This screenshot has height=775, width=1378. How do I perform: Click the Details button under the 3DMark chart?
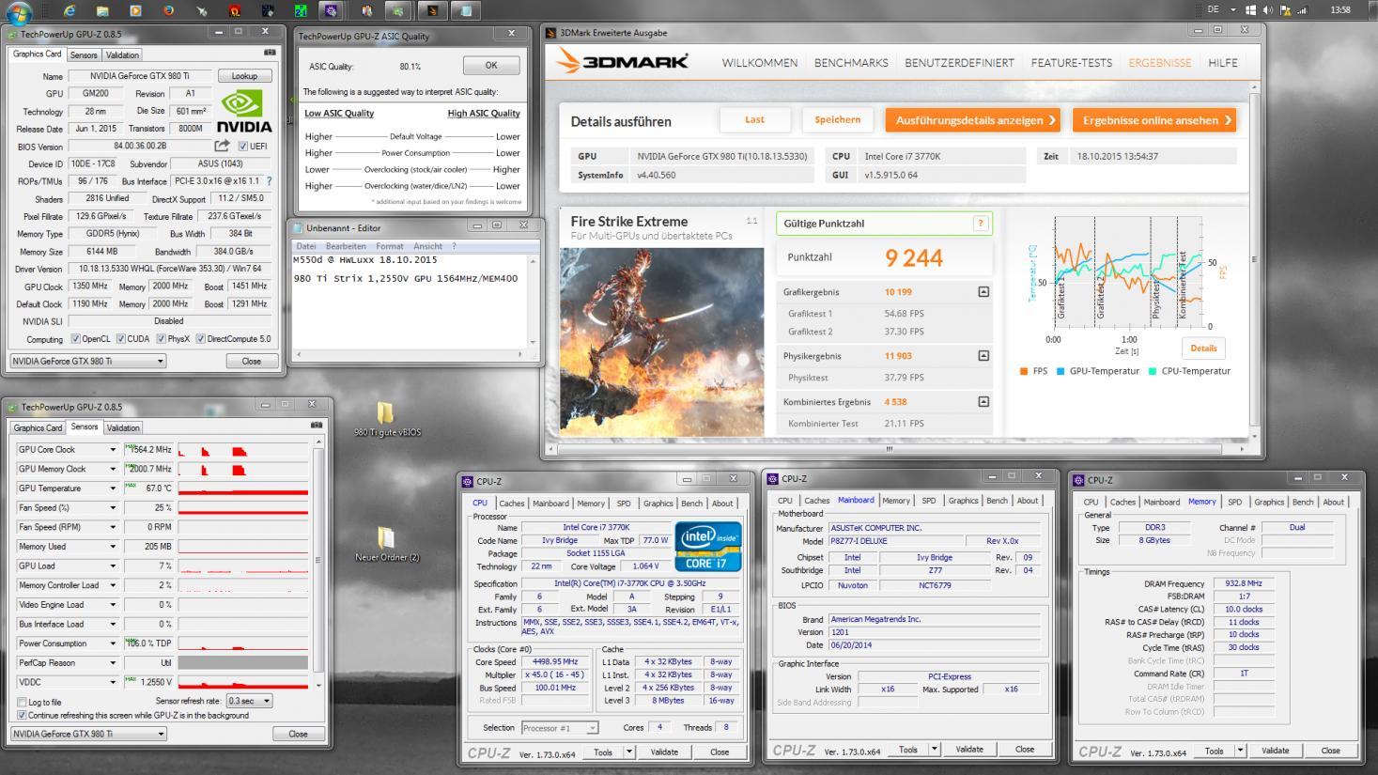(x=1203, y=348)
